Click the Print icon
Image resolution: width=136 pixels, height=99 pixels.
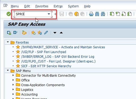coord(91,14)
